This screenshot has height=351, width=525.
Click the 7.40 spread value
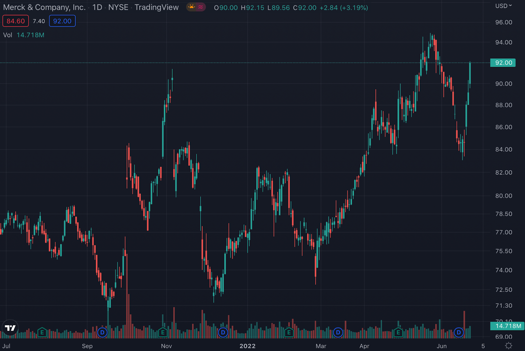pyautogui.click(x=39, y=21)
